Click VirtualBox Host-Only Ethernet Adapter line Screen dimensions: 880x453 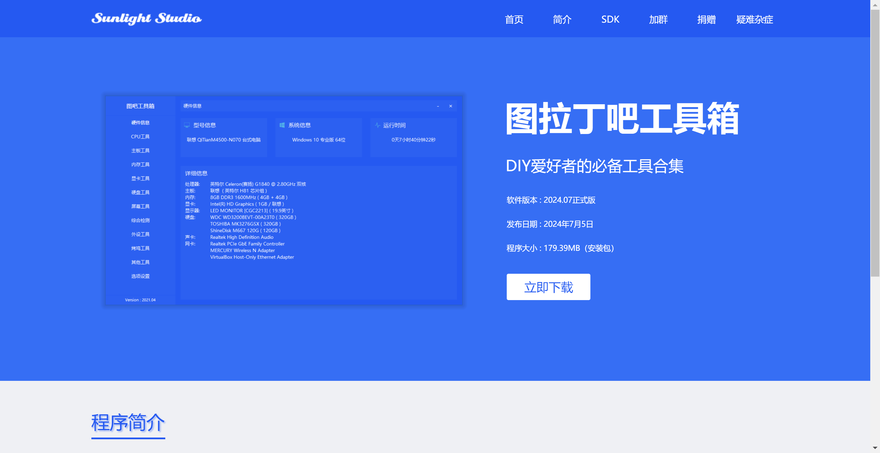pyautogui.click(x=252, y=257)
